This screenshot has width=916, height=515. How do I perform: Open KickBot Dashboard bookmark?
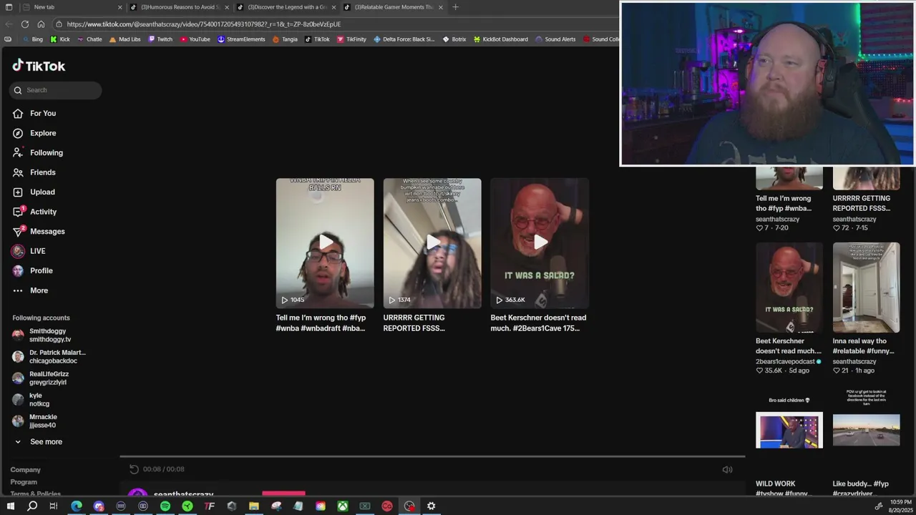click(501, 39)
